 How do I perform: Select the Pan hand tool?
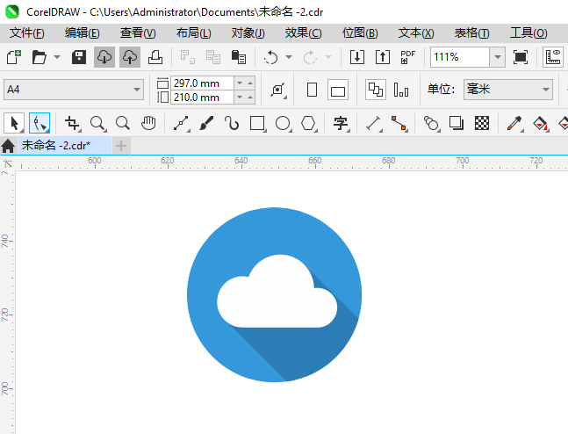click(148, 123)
